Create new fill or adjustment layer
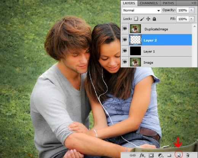The height and width of the screenshot is (158, 198). [160, 155]
